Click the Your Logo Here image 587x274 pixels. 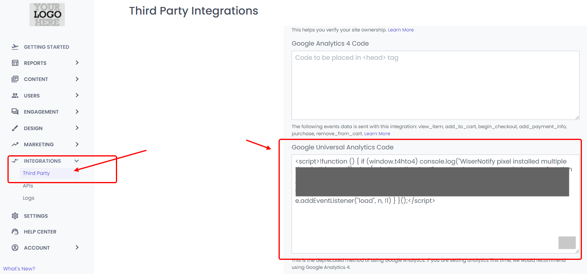pyautogui.click(x=47, y=15)
